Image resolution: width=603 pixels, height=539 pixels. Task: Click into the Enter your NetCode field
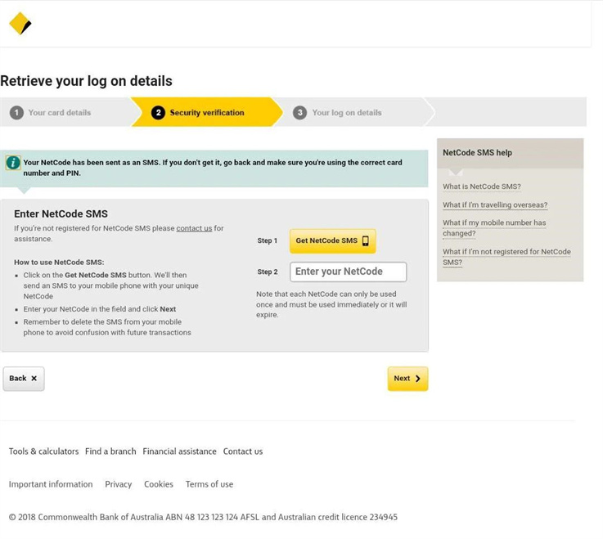pos(348,272)
